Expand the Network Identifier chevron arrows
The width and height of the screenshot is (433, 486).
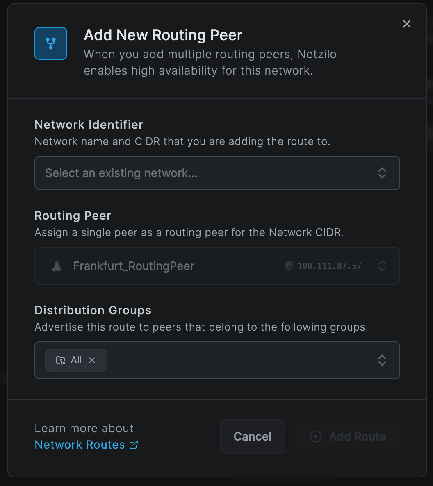[x=382, y=173]
